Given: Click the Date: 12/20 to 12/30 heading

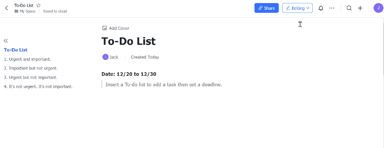Looking at the screenshot, I should (129, 74).
